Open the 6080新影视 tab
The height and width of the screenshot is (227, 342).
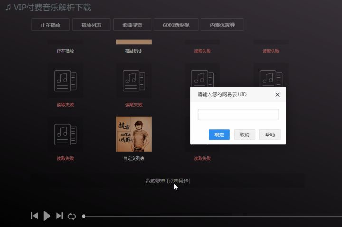[x=176, y=25]
